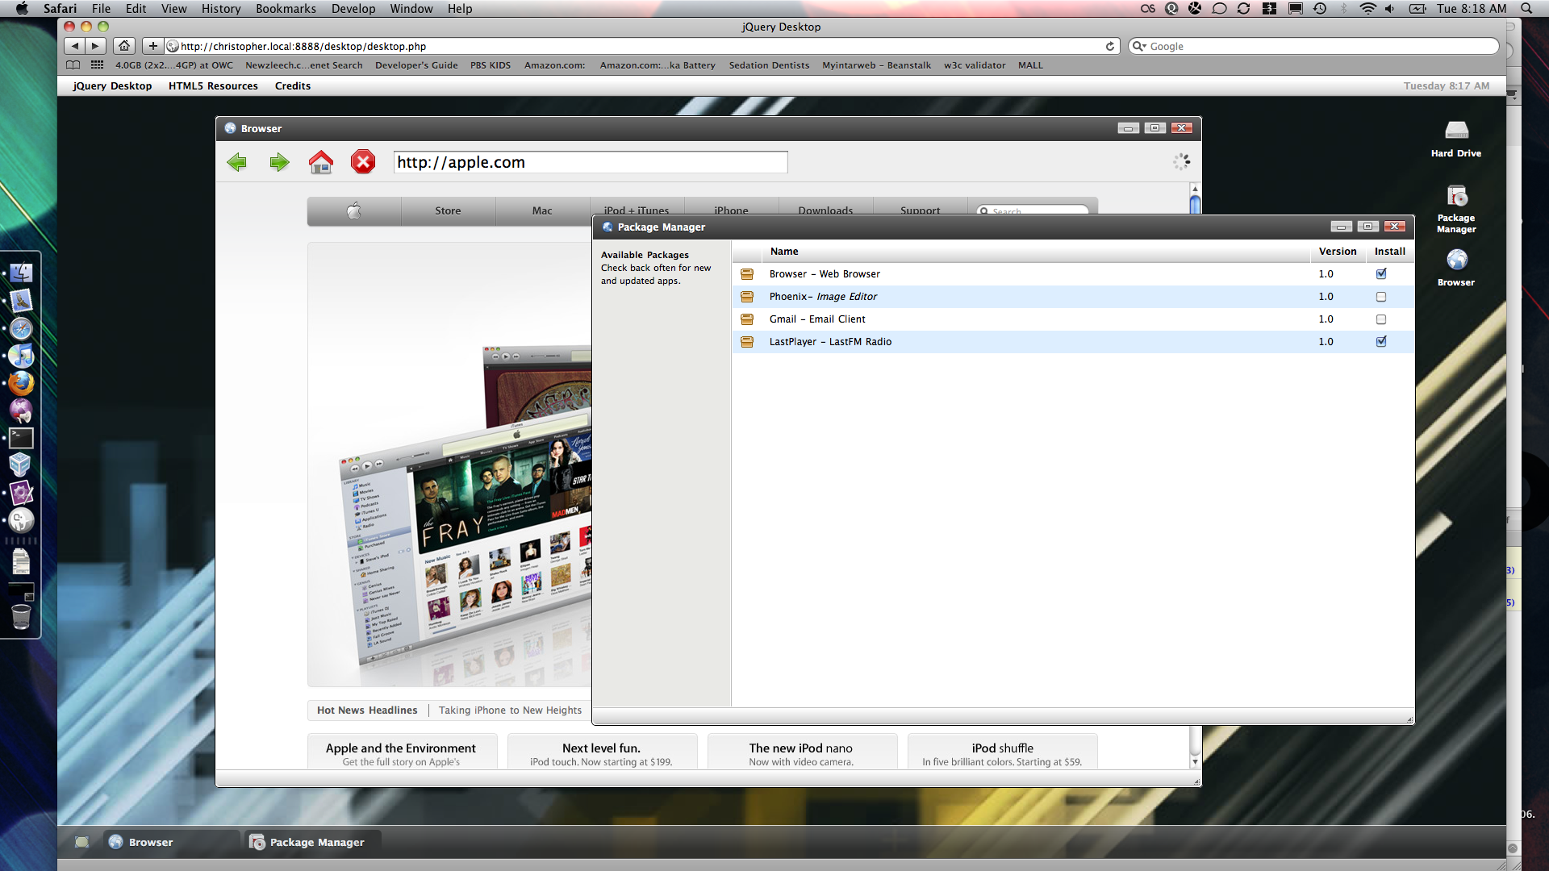Open Firefox from the Dock
The height and width of the screenshot is (871, 1549).
click(21, 383)
